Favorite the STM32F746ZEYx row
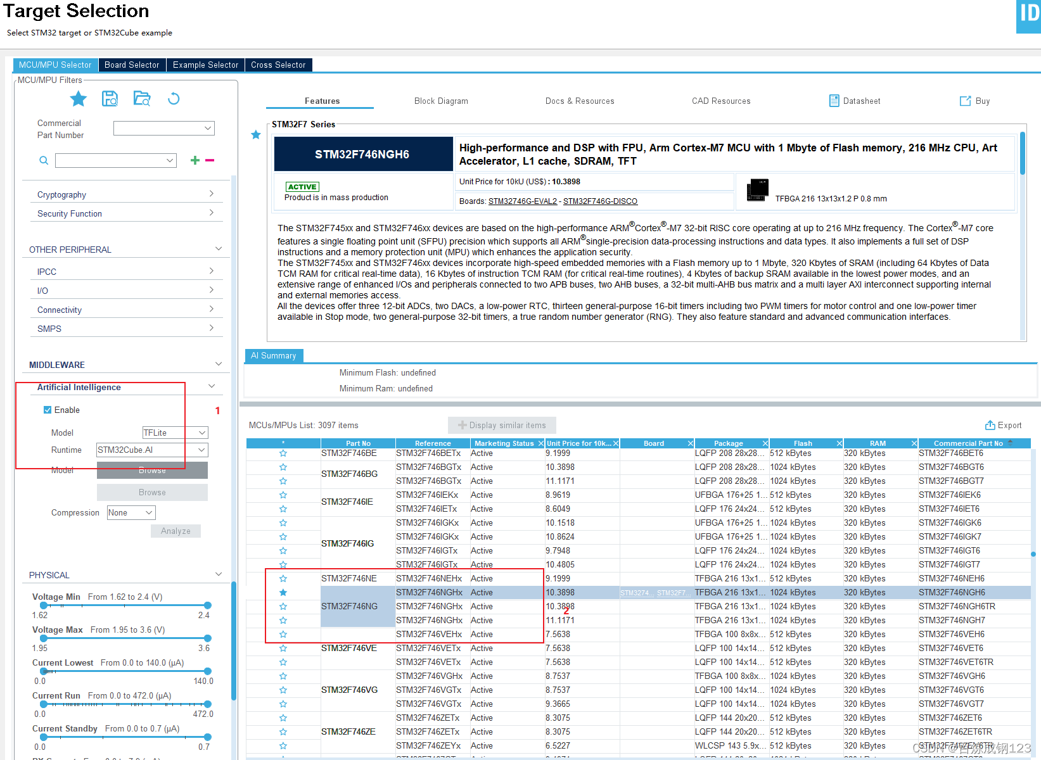Viewport: 1041px width, 760px height. click(x=283, y=746)
